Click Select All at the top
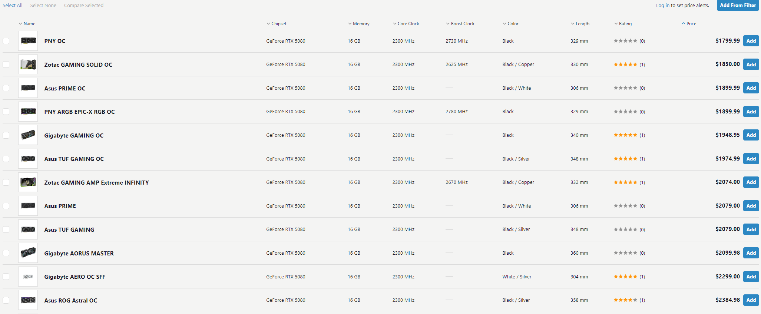The image size is (761, 314). point(13,6)
